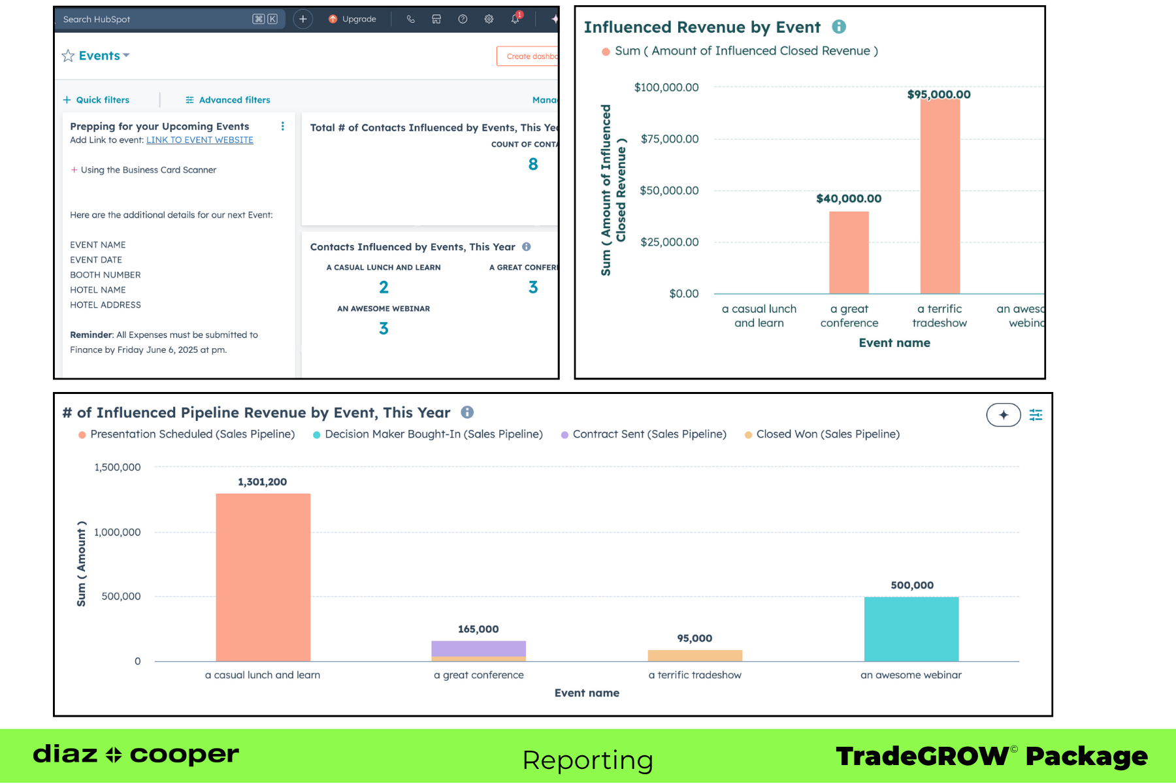Click the AI sparkle button on the pipeline report
Viewport: 1176px width, 784px height.
[x=1004, y=414]
